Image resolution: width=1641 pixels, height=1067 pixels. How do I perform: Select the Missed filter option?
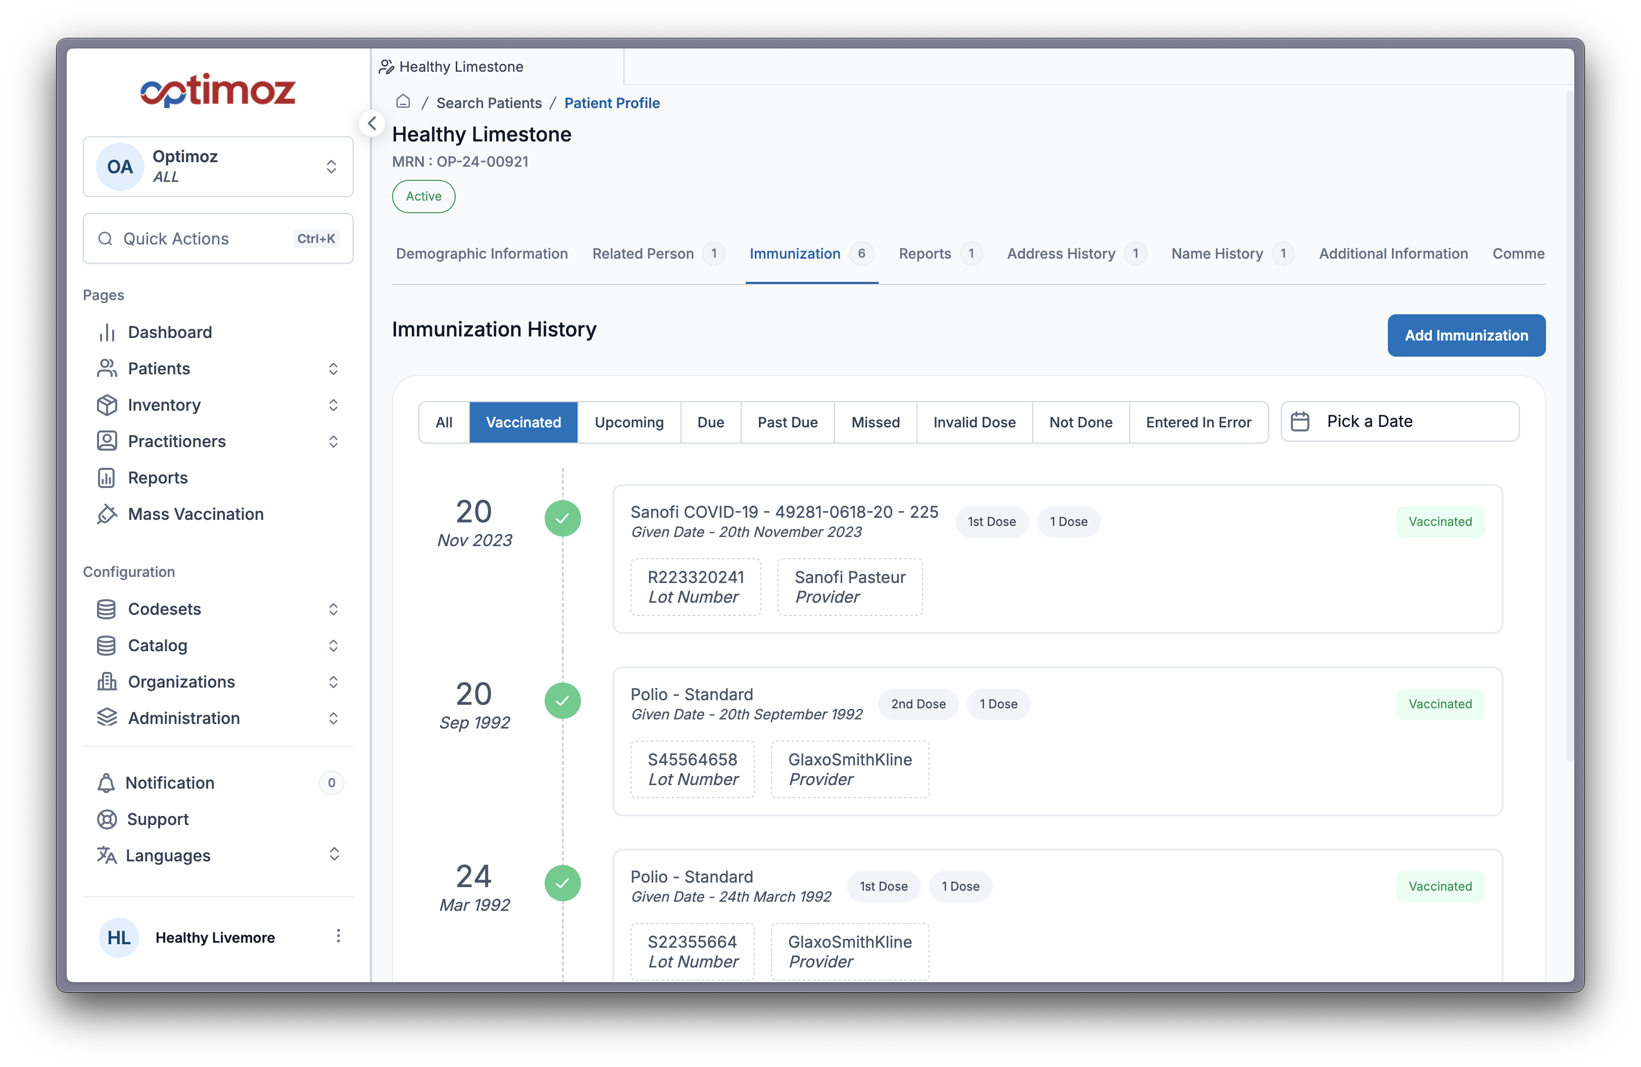tap(875, 422)
